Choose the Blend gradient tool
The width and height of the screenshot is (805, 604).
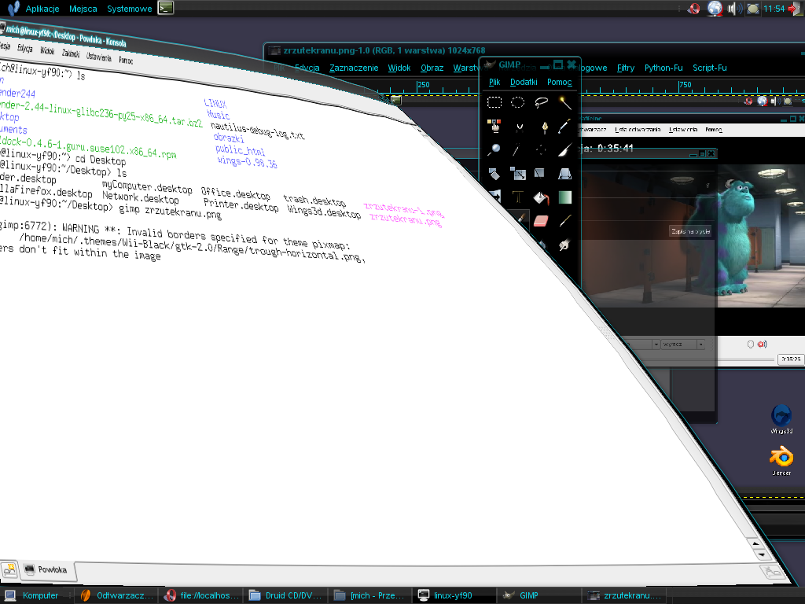pyautogui.click(x=564, y=197)
